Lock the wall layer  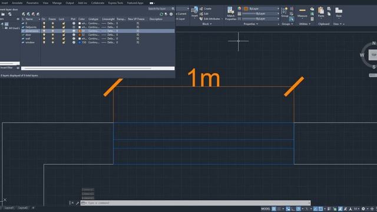click(x=64, y=38)
